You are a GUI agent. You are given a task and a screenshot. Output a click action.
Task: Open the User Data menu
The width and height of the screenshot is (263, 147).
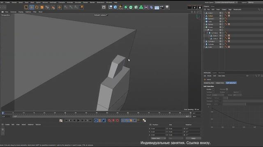221,76
